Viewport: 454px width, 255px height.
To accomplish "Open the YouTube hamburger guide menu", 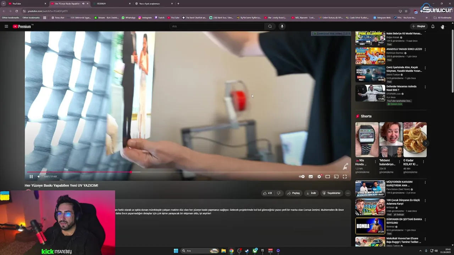I will click(6, 27).
